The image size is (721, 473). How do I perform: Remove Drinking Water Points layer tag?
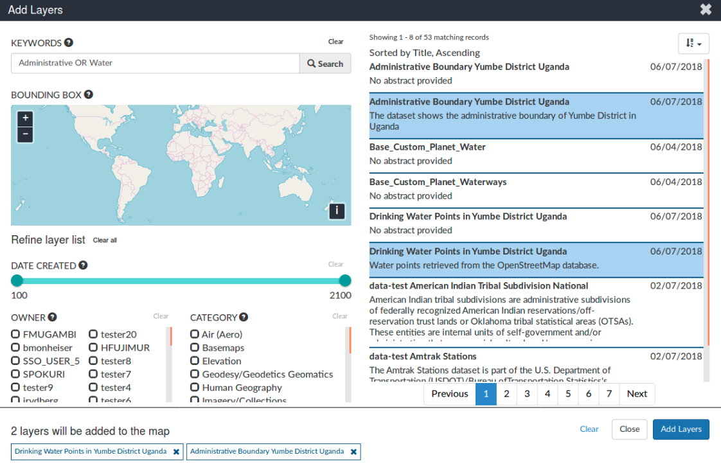tap(176, 452)
